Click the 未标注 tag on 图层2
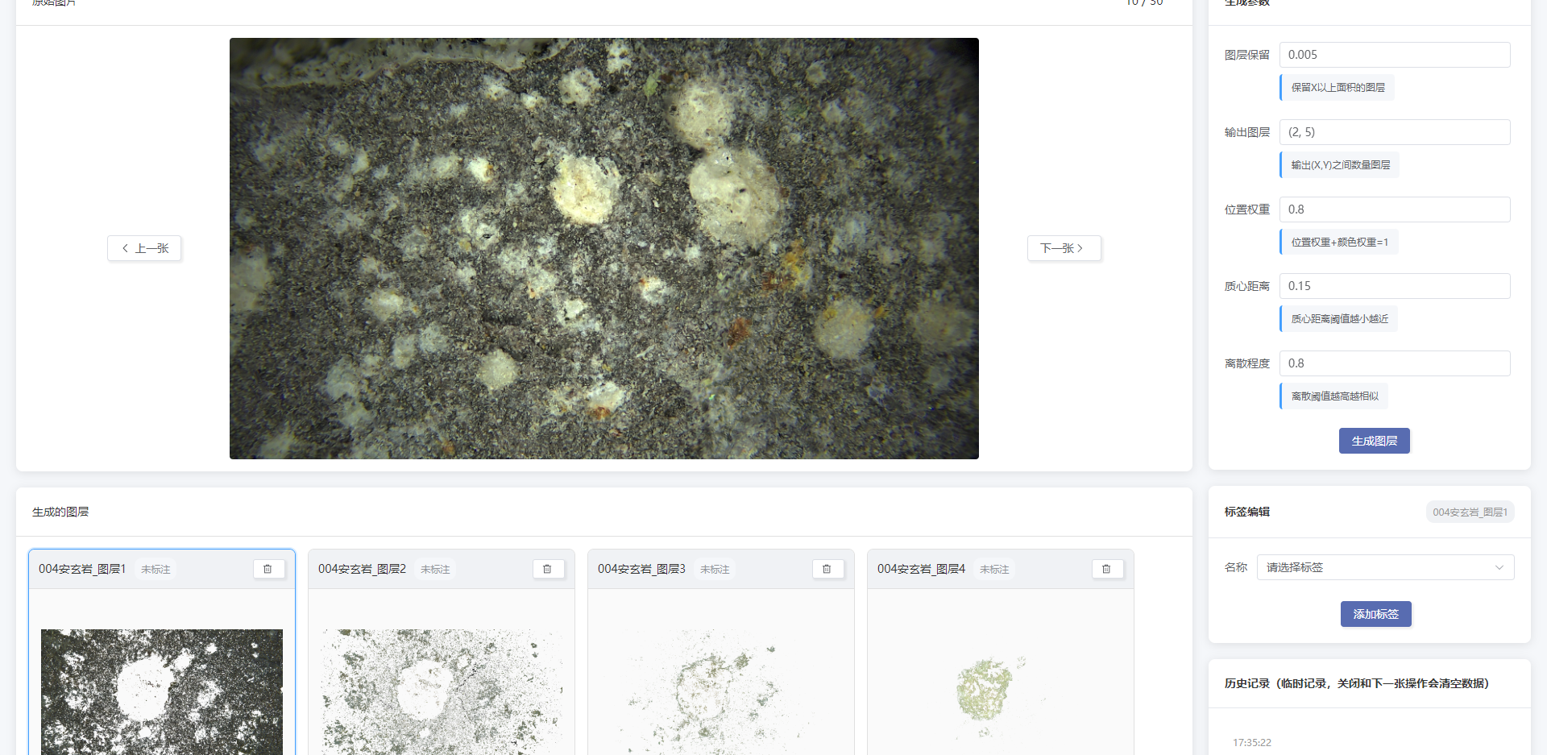This screenshot has height=755, width=1547. pyautogui.click(x=435, y=570)
